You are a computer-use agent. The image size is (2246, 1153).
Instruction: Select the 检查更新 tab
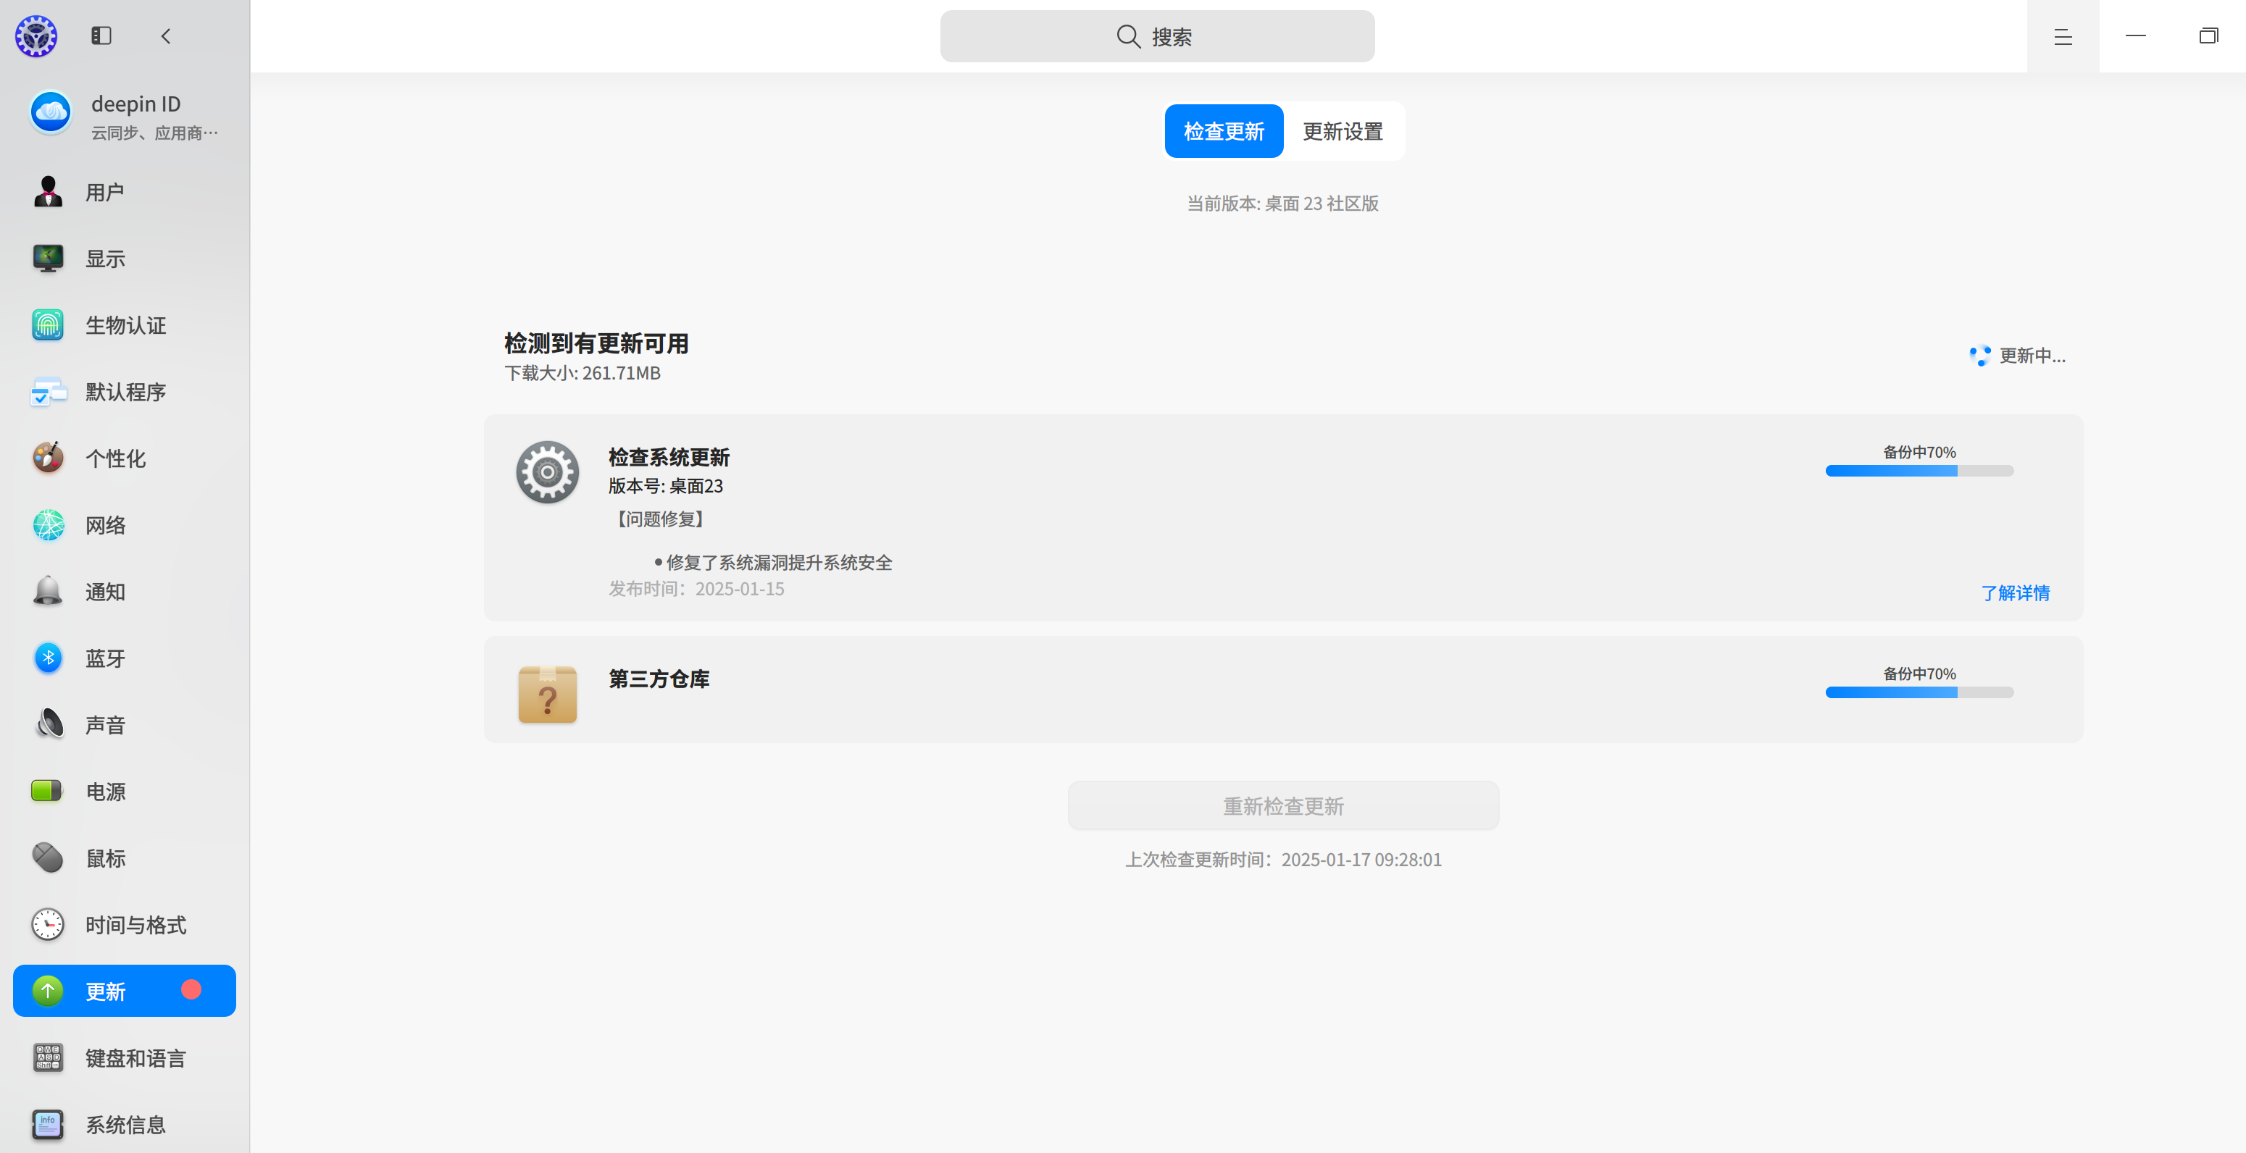[x=1223, y=132]
